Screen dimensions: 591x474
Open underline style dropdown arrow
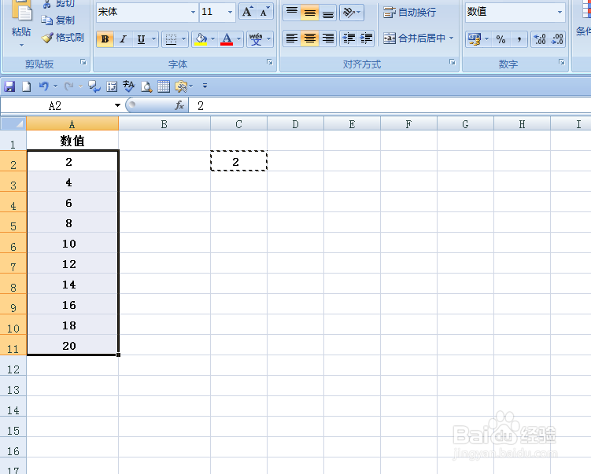153,39
